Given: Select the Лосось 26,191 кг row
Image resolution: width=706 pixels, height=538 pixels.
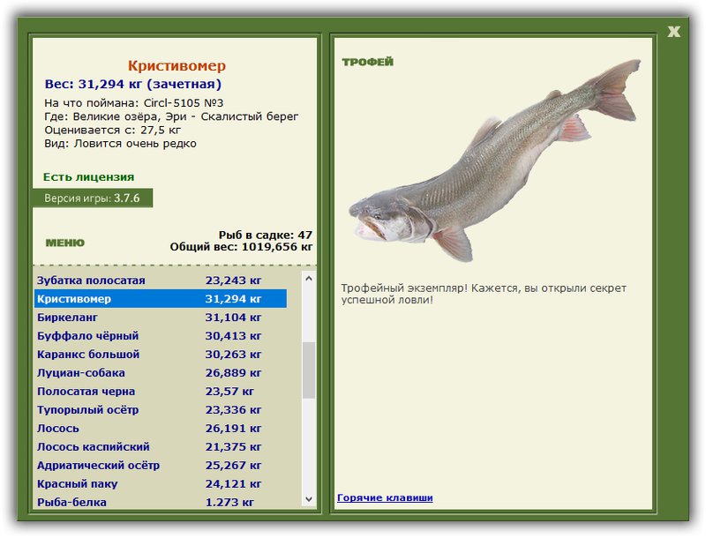Looking at the screenshot, I should 161,429.
